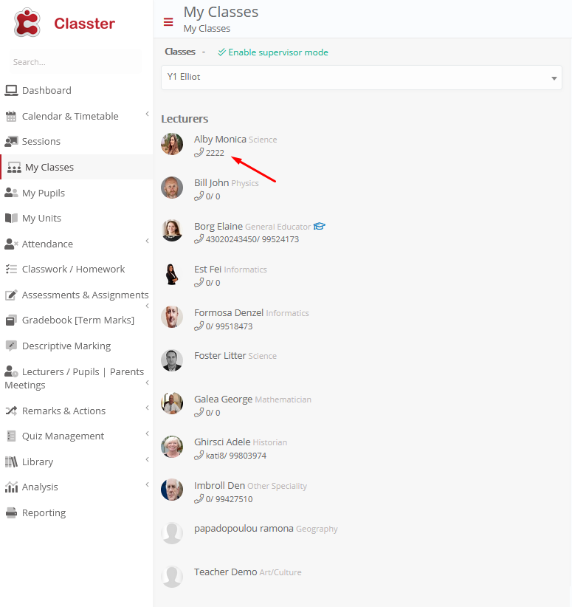Viewport: 572px width, 607px height.
Task: Click the Remarks & Actions shuffle icon
Action: (x=11, y=411)
